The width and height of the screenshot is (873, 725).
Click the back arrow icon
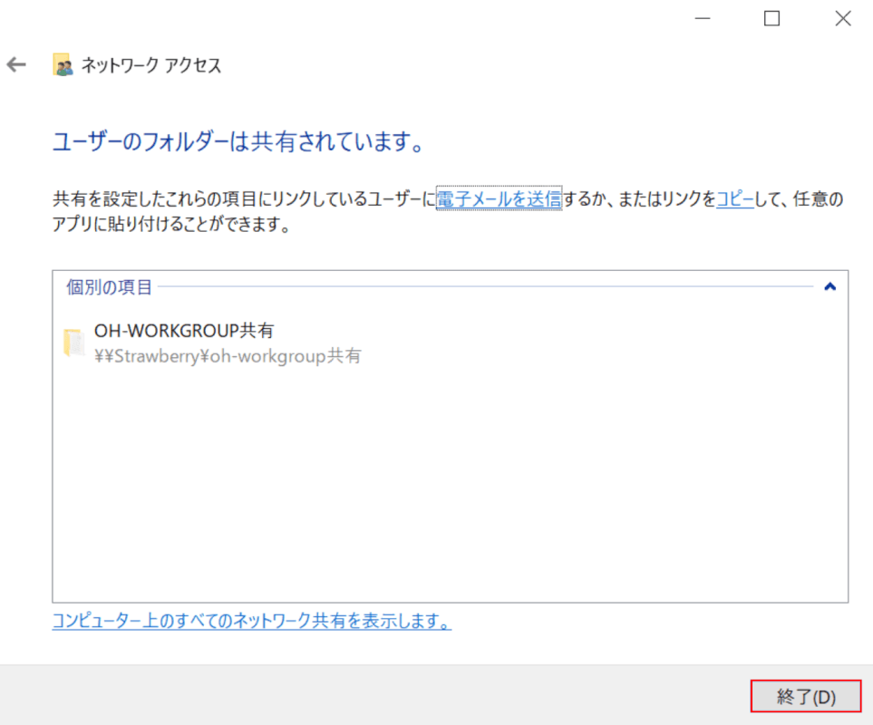16,65
